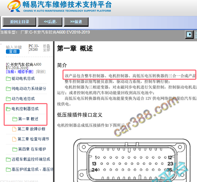The width and height of the screenshot is (197, 182).
Task: Click the page icon beside 第二章 故障诊断
Action: 14,129
